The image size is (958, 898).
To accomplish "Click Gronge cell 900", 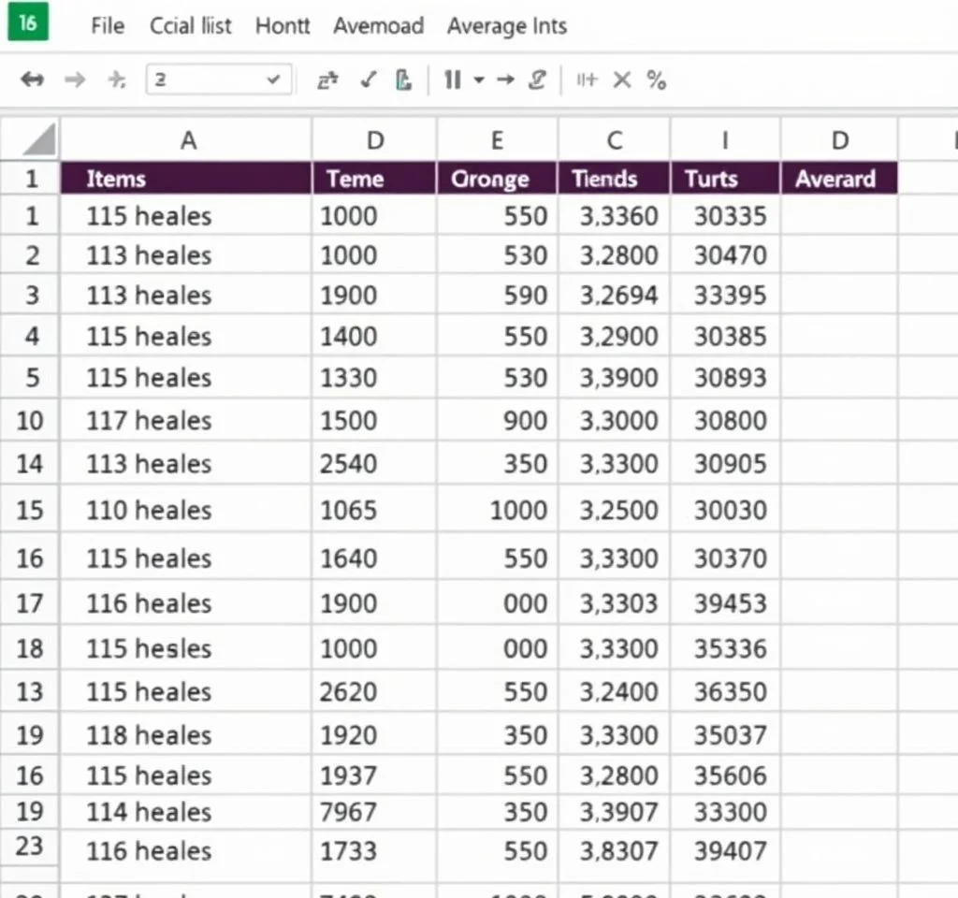I will point(497,420).
